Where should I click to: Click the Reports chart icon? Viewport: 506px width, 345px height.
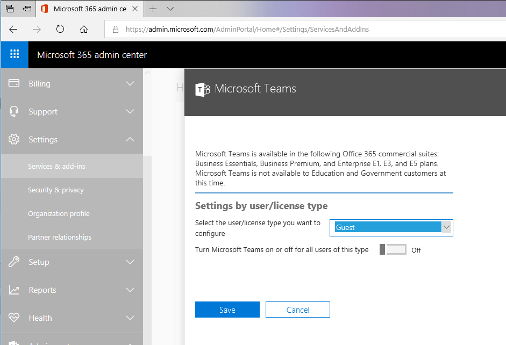pos(14,290)
